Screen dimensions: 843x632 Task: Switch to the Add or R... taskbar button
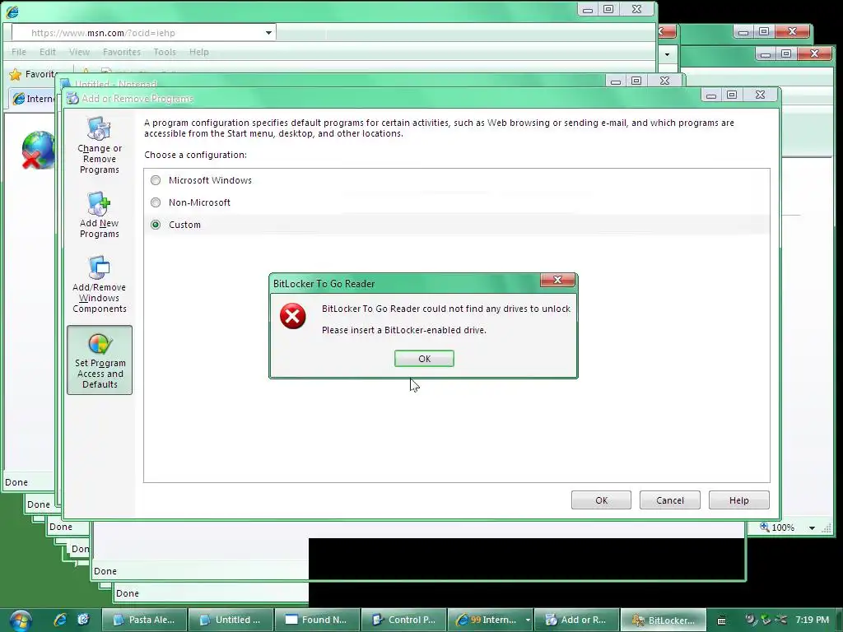[x=576, y=620]
